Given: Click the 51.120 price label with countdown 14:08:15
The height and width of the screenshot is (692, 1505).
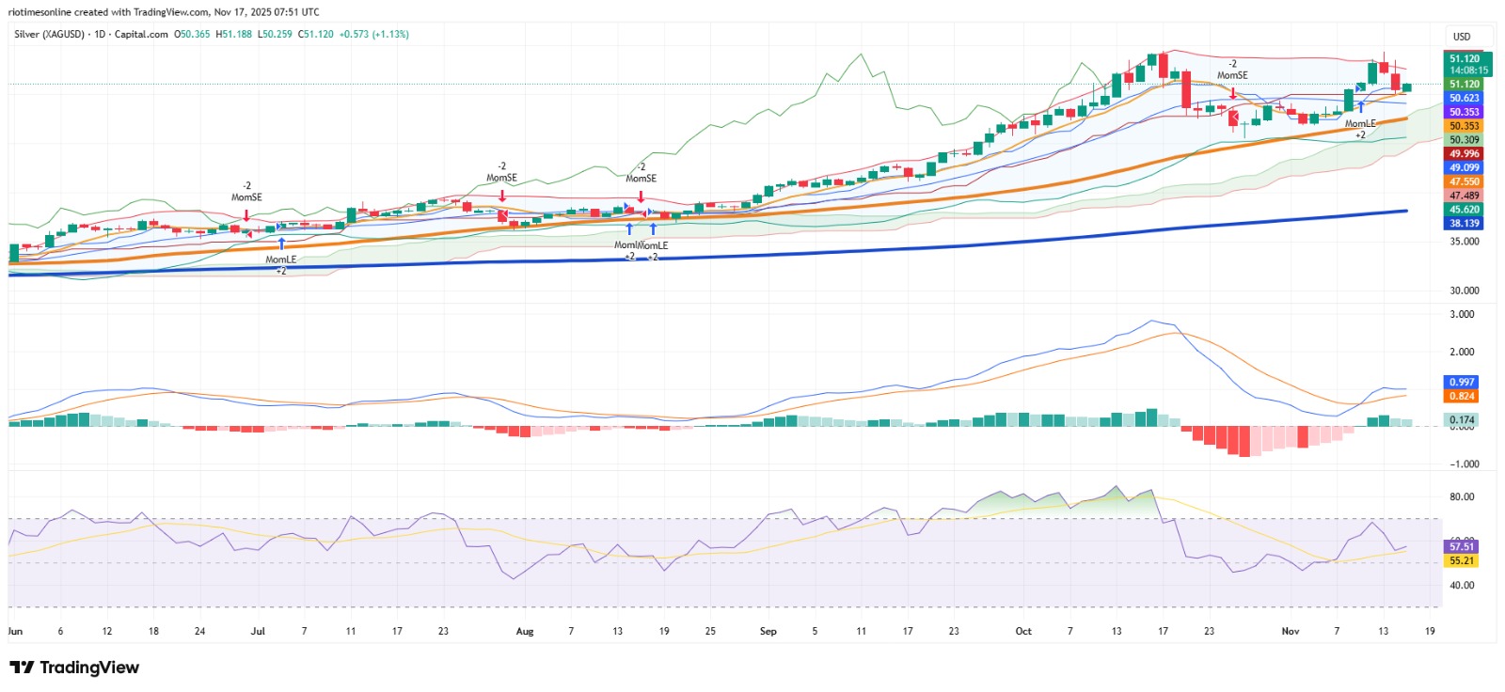Looking at the screenshot, I should [1468, 64].
